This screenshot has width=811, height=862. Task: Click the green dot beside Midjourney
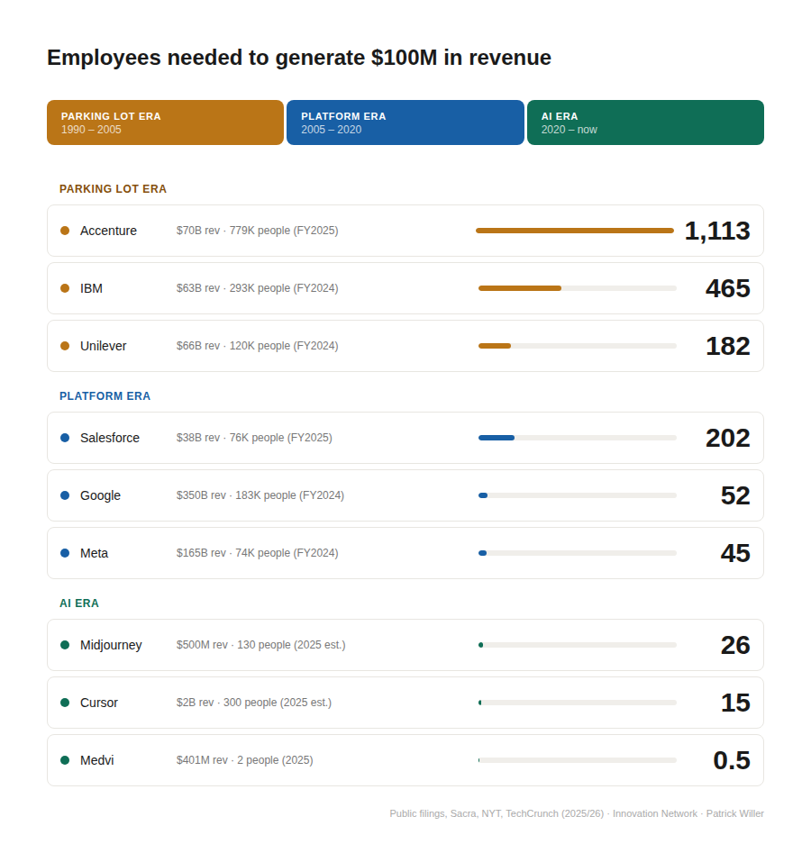65,645
